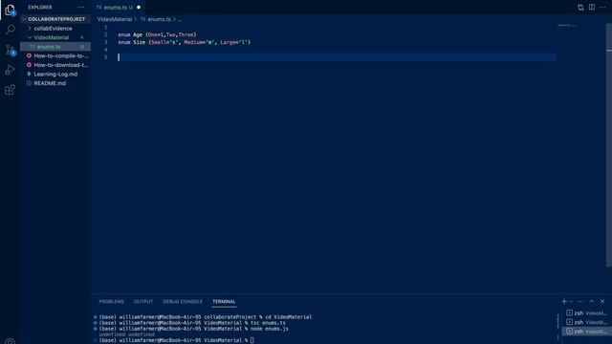Screen dimensions: 612x344
Task: Switch to the PROBLEMS panel tab
Action: (111, 302)
